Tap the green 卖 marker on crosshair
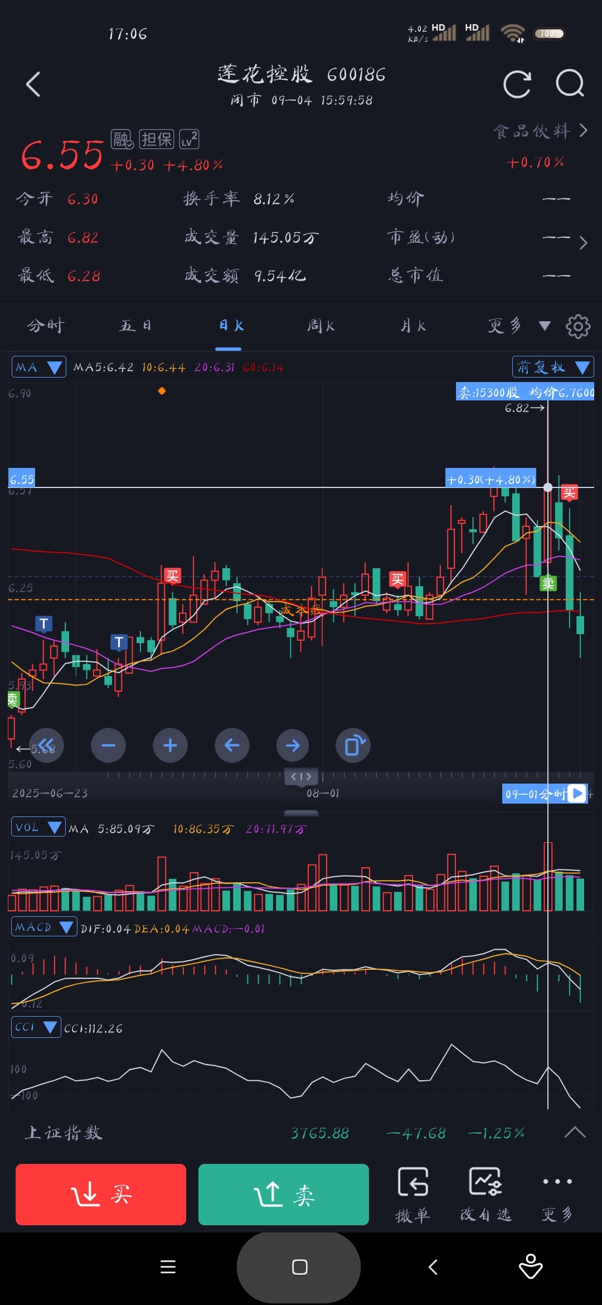The width and height of the screenshot is (602, 1305). [548, 583]
